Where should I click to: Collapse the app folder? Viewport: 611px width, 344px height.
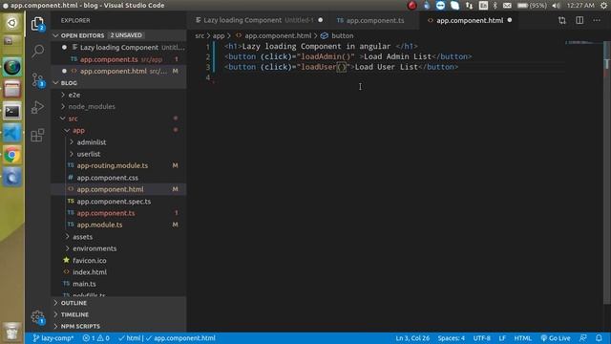118,130
